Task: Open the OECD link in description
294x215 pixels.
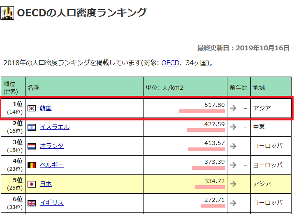Action: pyautogui.click(x=170, y=63)
